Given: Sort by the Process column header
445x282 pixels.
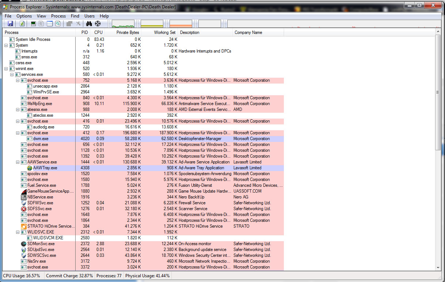Looking at the screenshot, I should 39,32.
